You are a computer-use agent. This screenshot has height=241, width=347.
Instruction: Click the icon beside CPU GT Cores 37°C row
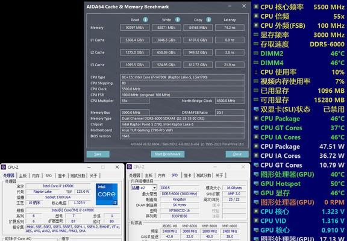tap(256, 128)
